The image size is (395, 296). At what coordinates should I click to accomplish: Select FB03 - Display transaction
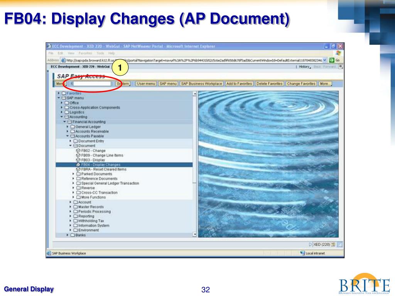click(93, 160)
